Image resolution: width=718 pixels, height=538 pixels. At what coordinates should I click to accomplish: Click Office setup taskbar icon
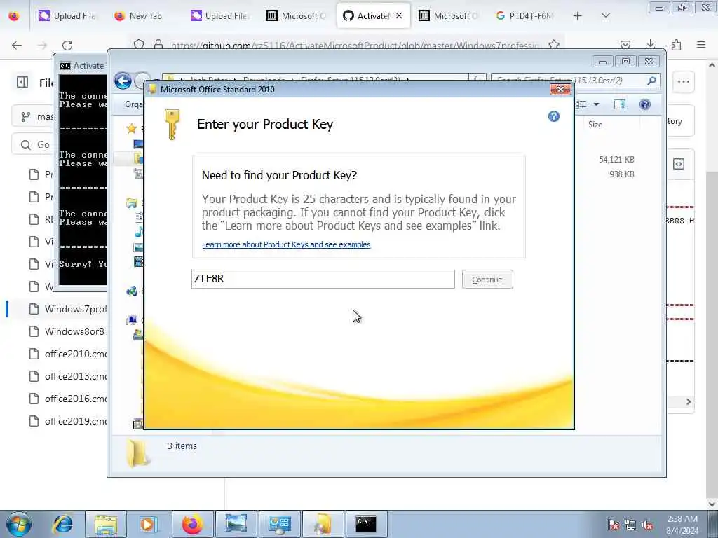click(x=323, y=524)
